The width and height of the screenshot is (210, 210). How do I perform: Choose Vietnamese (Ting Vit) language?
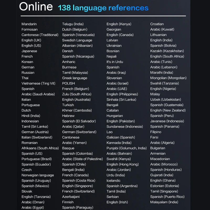click(38, 83)
